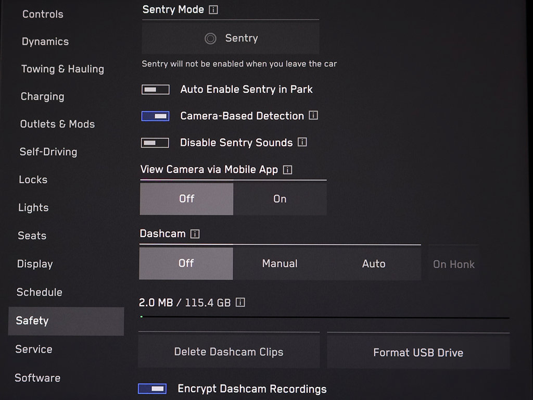Turn off Camera-Based Detection switch

tap(155, 116)
